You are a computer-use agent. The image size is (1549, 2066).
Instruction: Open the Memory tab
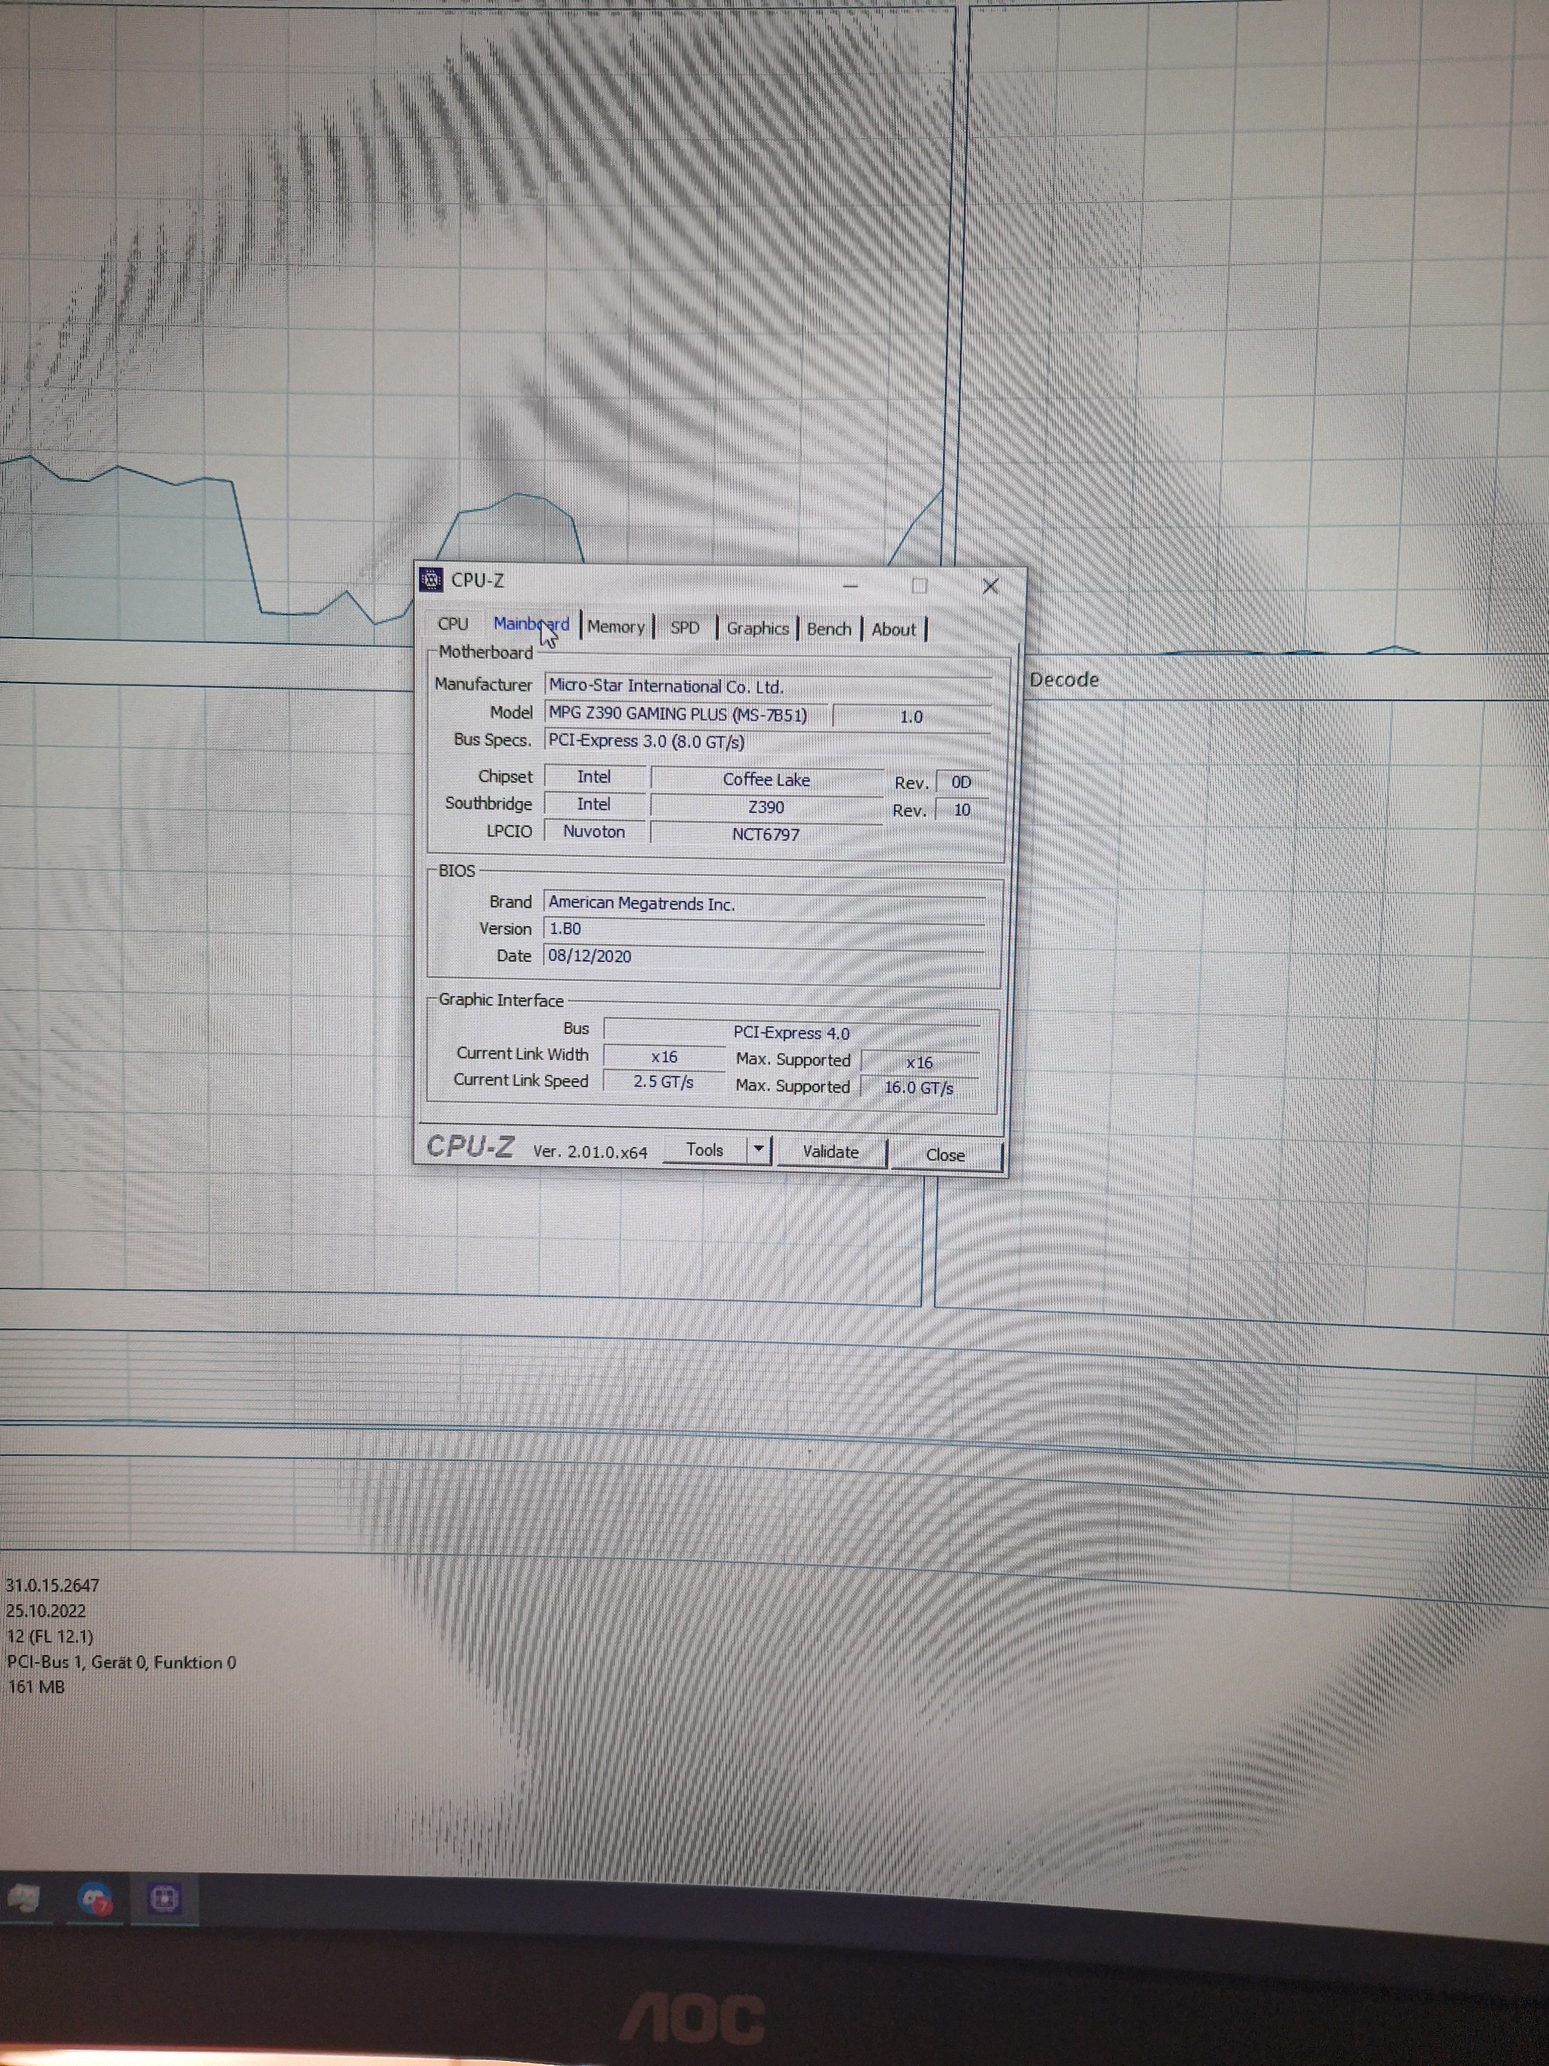coord(615,627)
